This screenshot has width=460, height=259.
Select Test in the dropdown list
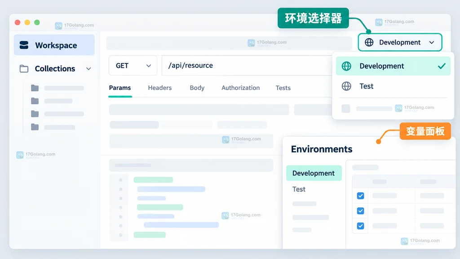(393, 86)
